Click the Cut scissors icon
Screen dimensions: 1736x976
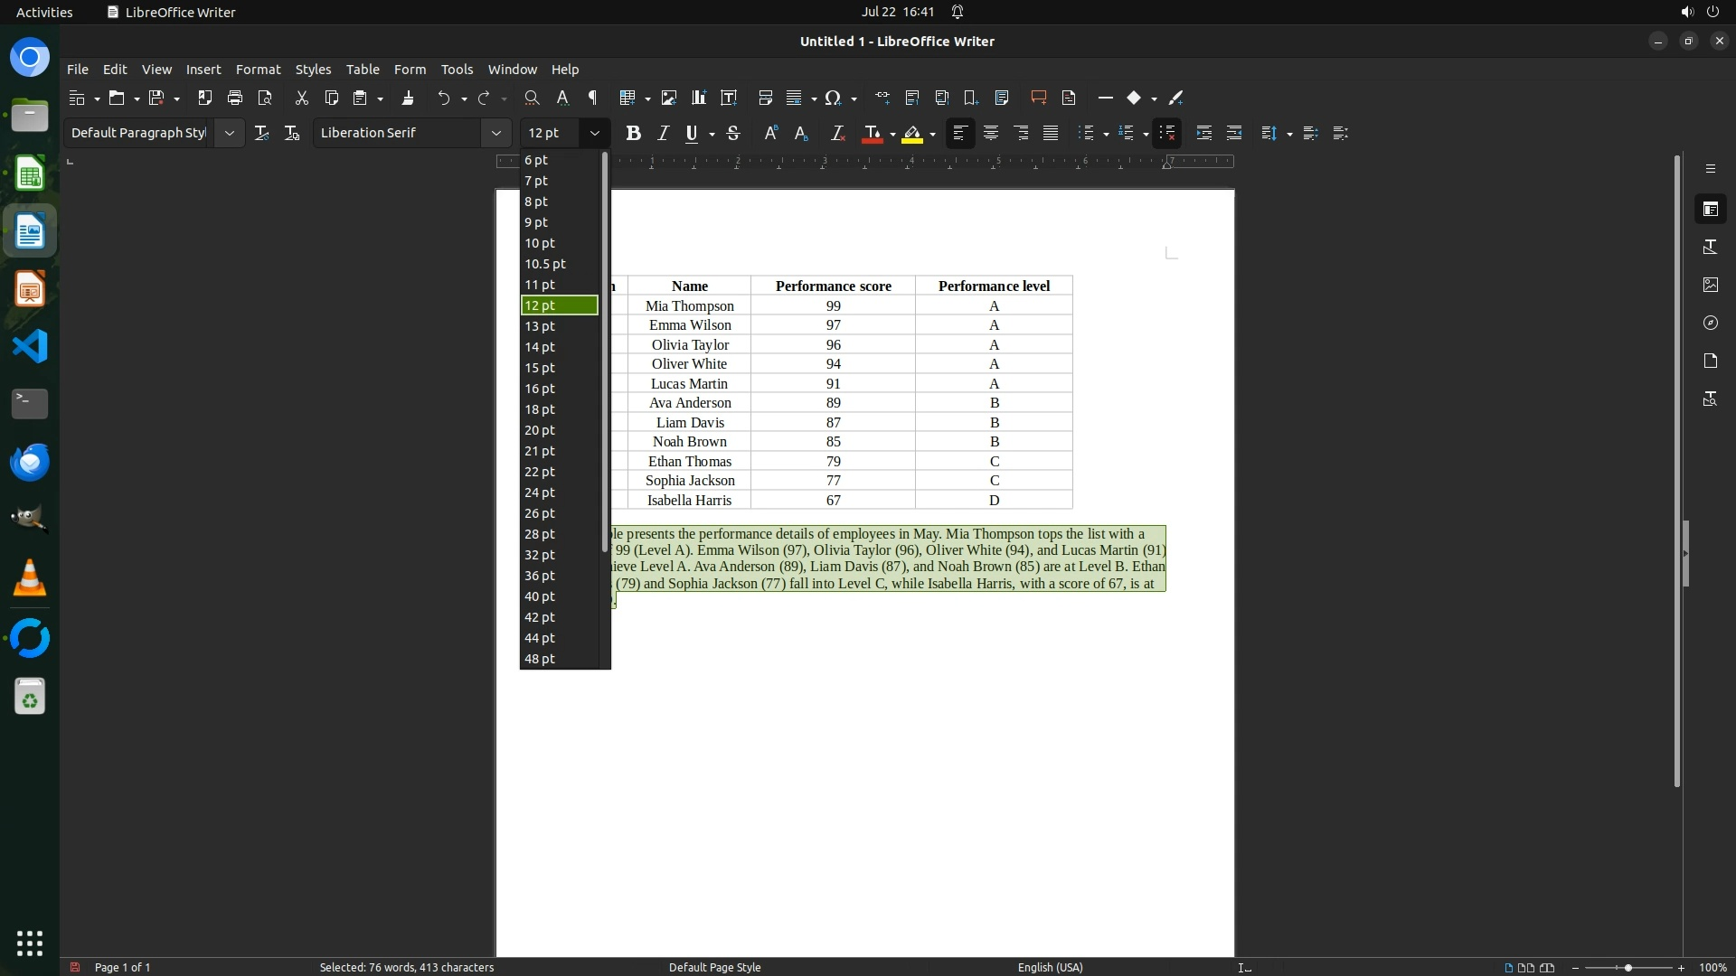302,98
